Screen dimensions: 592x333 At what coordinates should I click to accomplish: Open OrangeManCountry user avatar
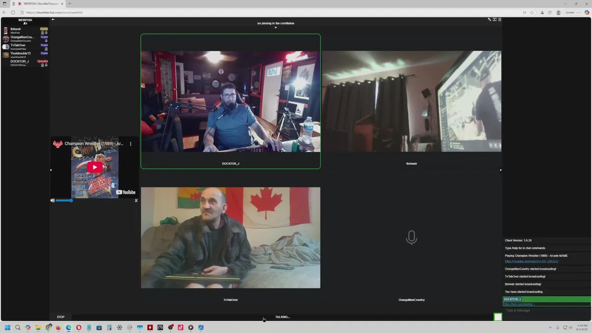coord(6,39)
